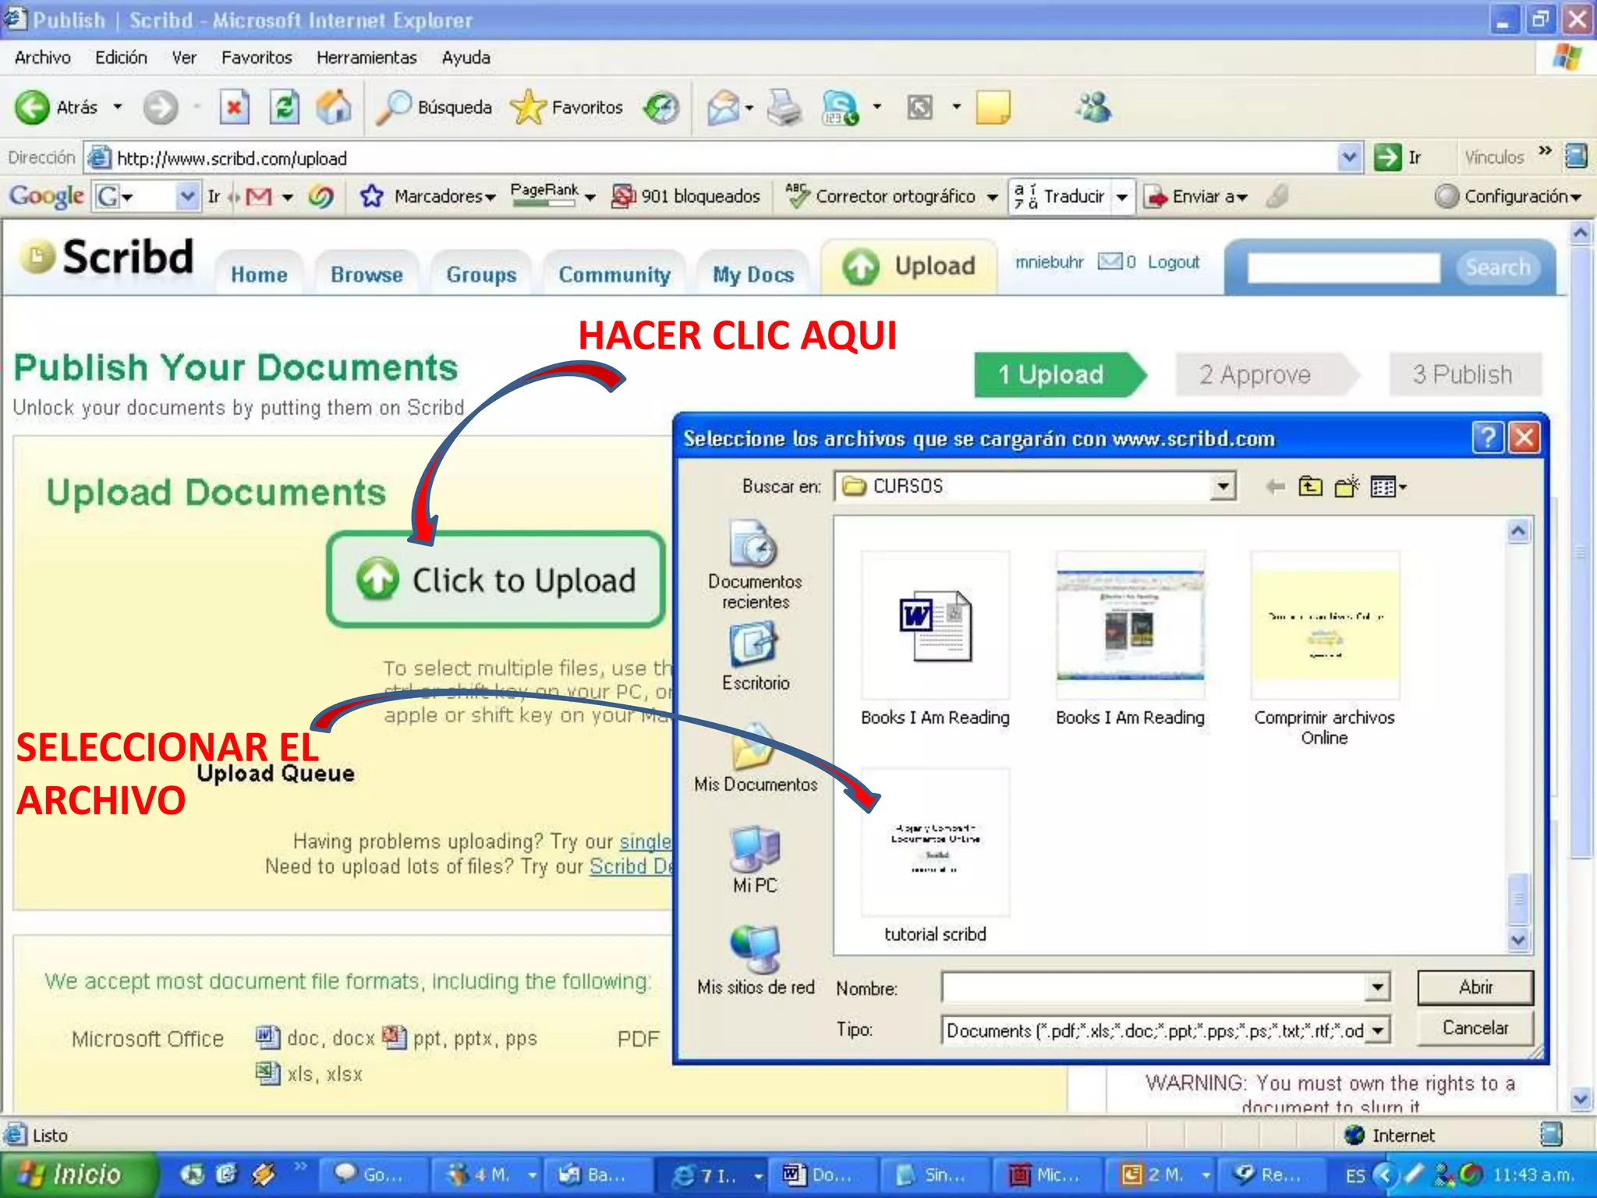Click the Abrir button

click(x=1475, y=987)
